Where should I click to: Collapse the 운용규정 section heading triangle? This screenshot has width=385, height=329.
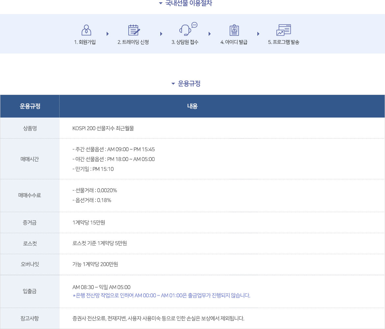pos(173,84)
